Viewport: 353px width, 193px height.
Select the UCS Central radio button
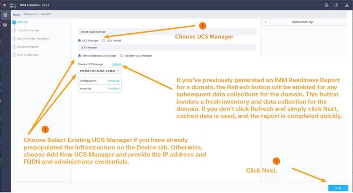click(104, 41)
